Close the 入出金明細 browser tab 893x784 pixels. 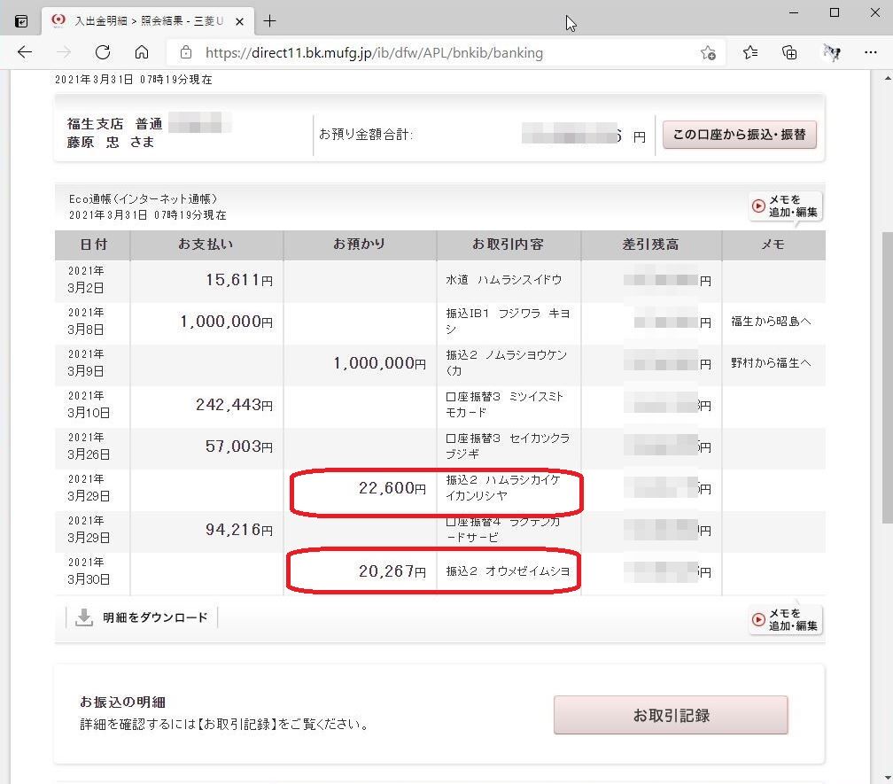pos(240,21)
